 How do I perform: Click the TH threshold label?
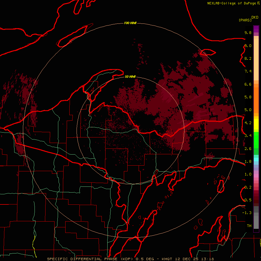(249, 226)
